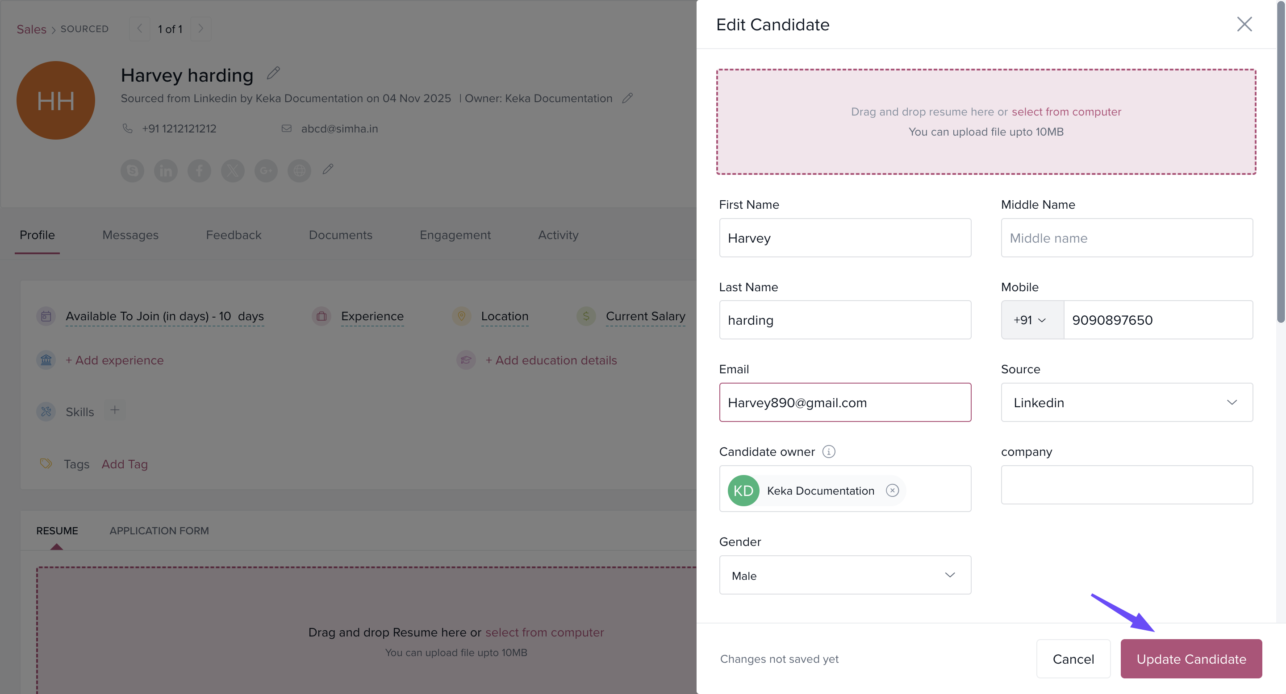Click the Facebook social profile icon
1286x694 pixels.
point(199,171)
